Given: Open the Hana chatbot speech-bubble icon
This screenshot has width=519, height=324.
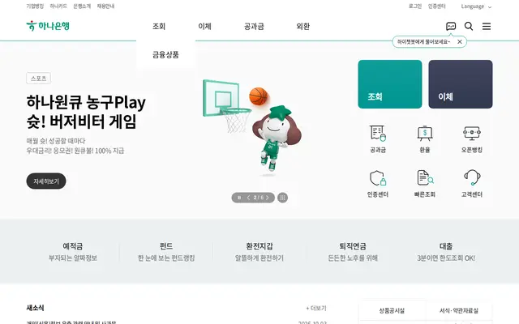Looking at the screenshot, I should click(451, 26).
